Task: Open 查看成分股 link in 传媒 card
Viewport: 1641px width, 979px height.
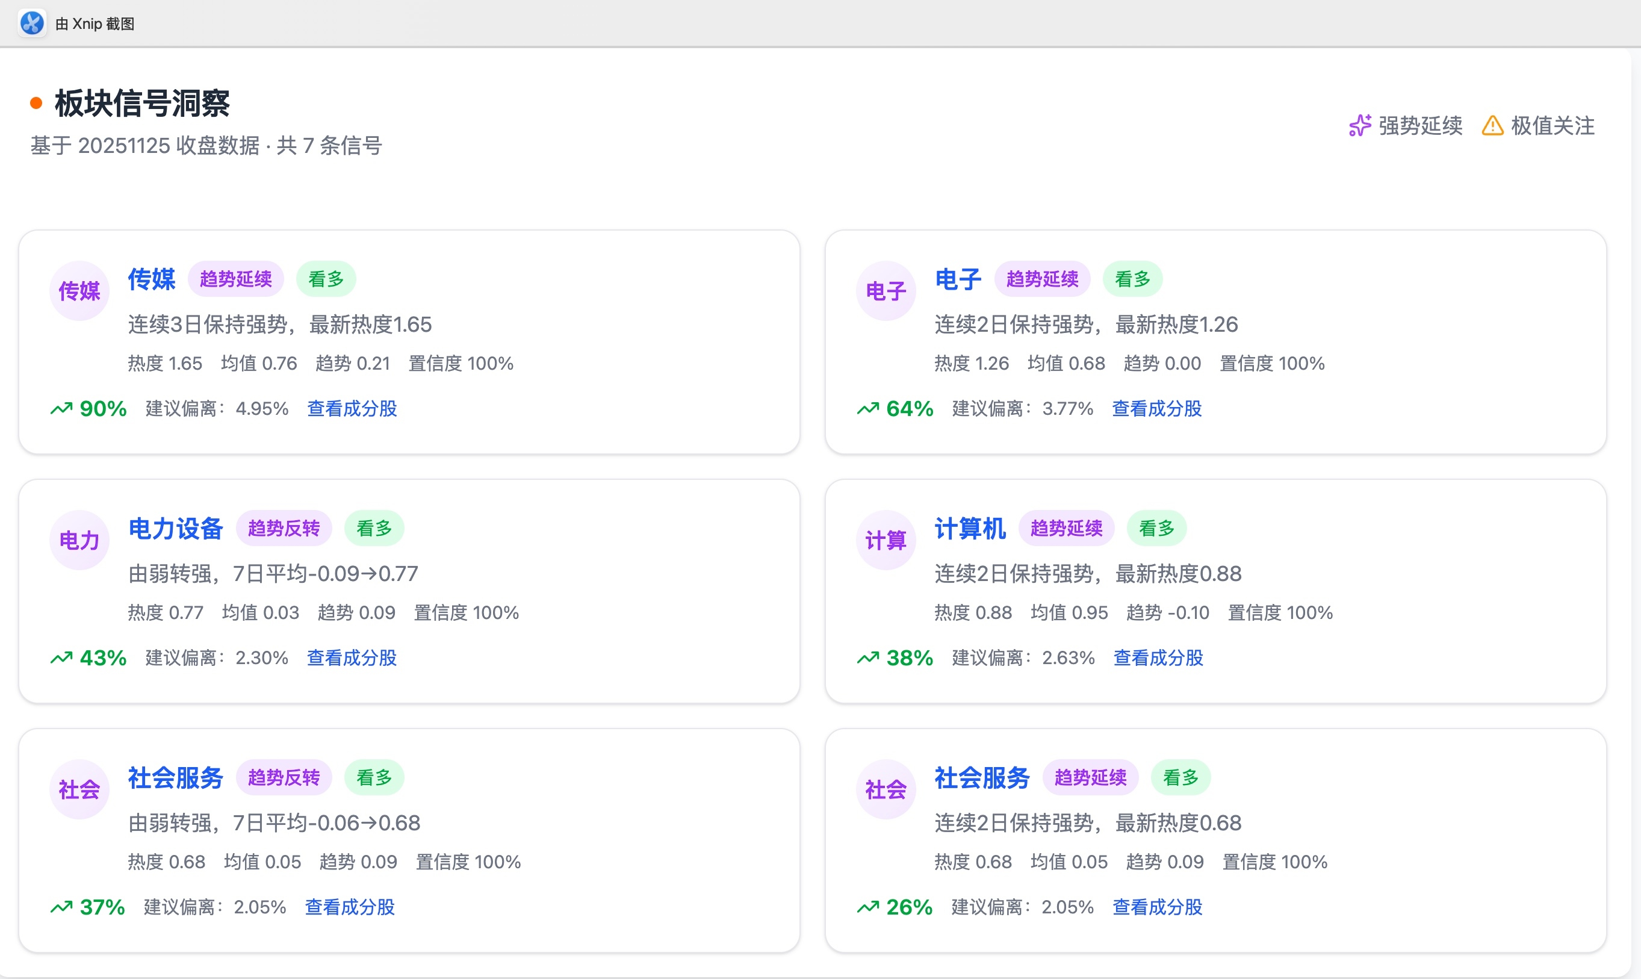Action: (352, 409)
